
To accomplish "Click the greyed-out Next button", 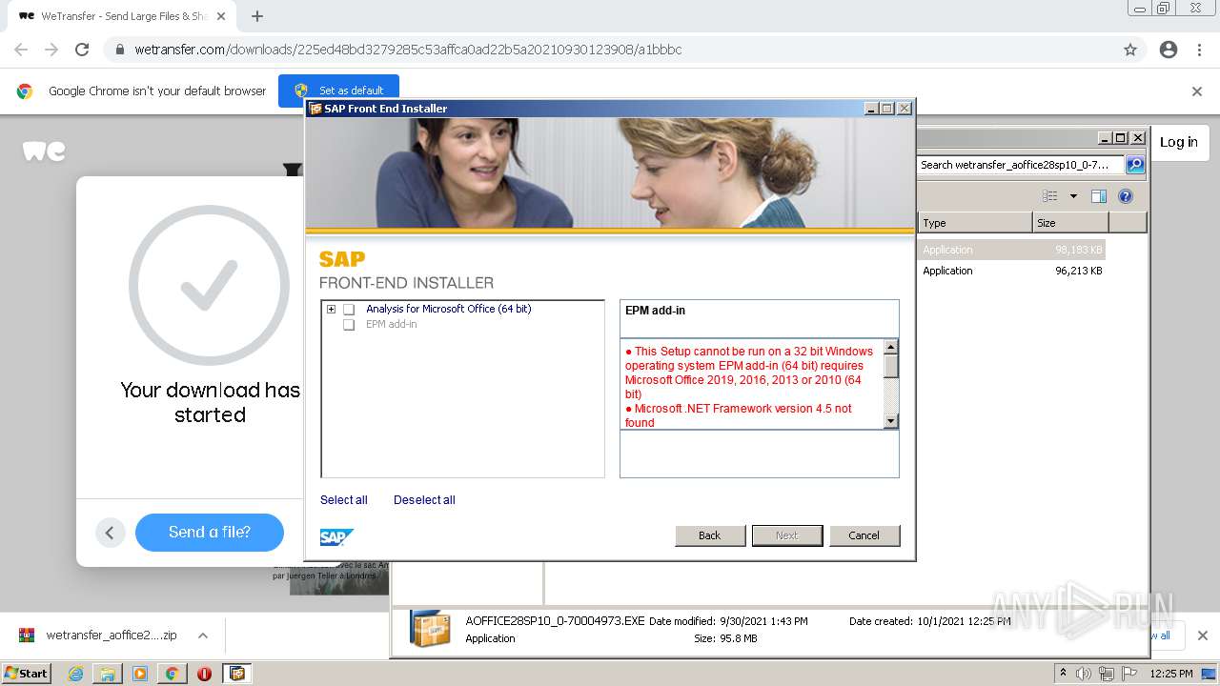I will pyautogui.click(x=787, y=535).
